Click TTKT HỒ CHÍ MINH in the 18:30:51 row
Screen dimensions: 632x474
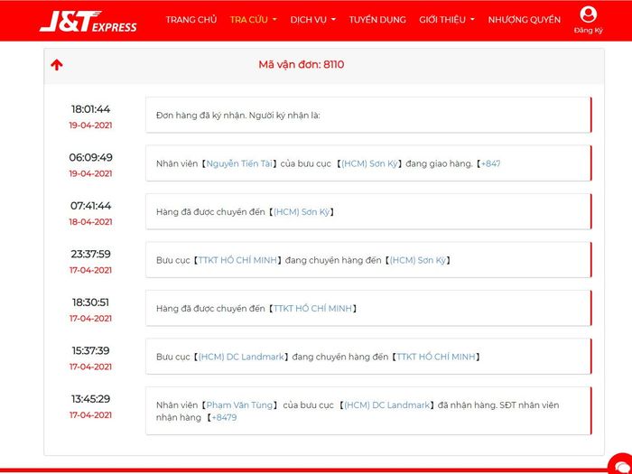(x=312, y=309)
